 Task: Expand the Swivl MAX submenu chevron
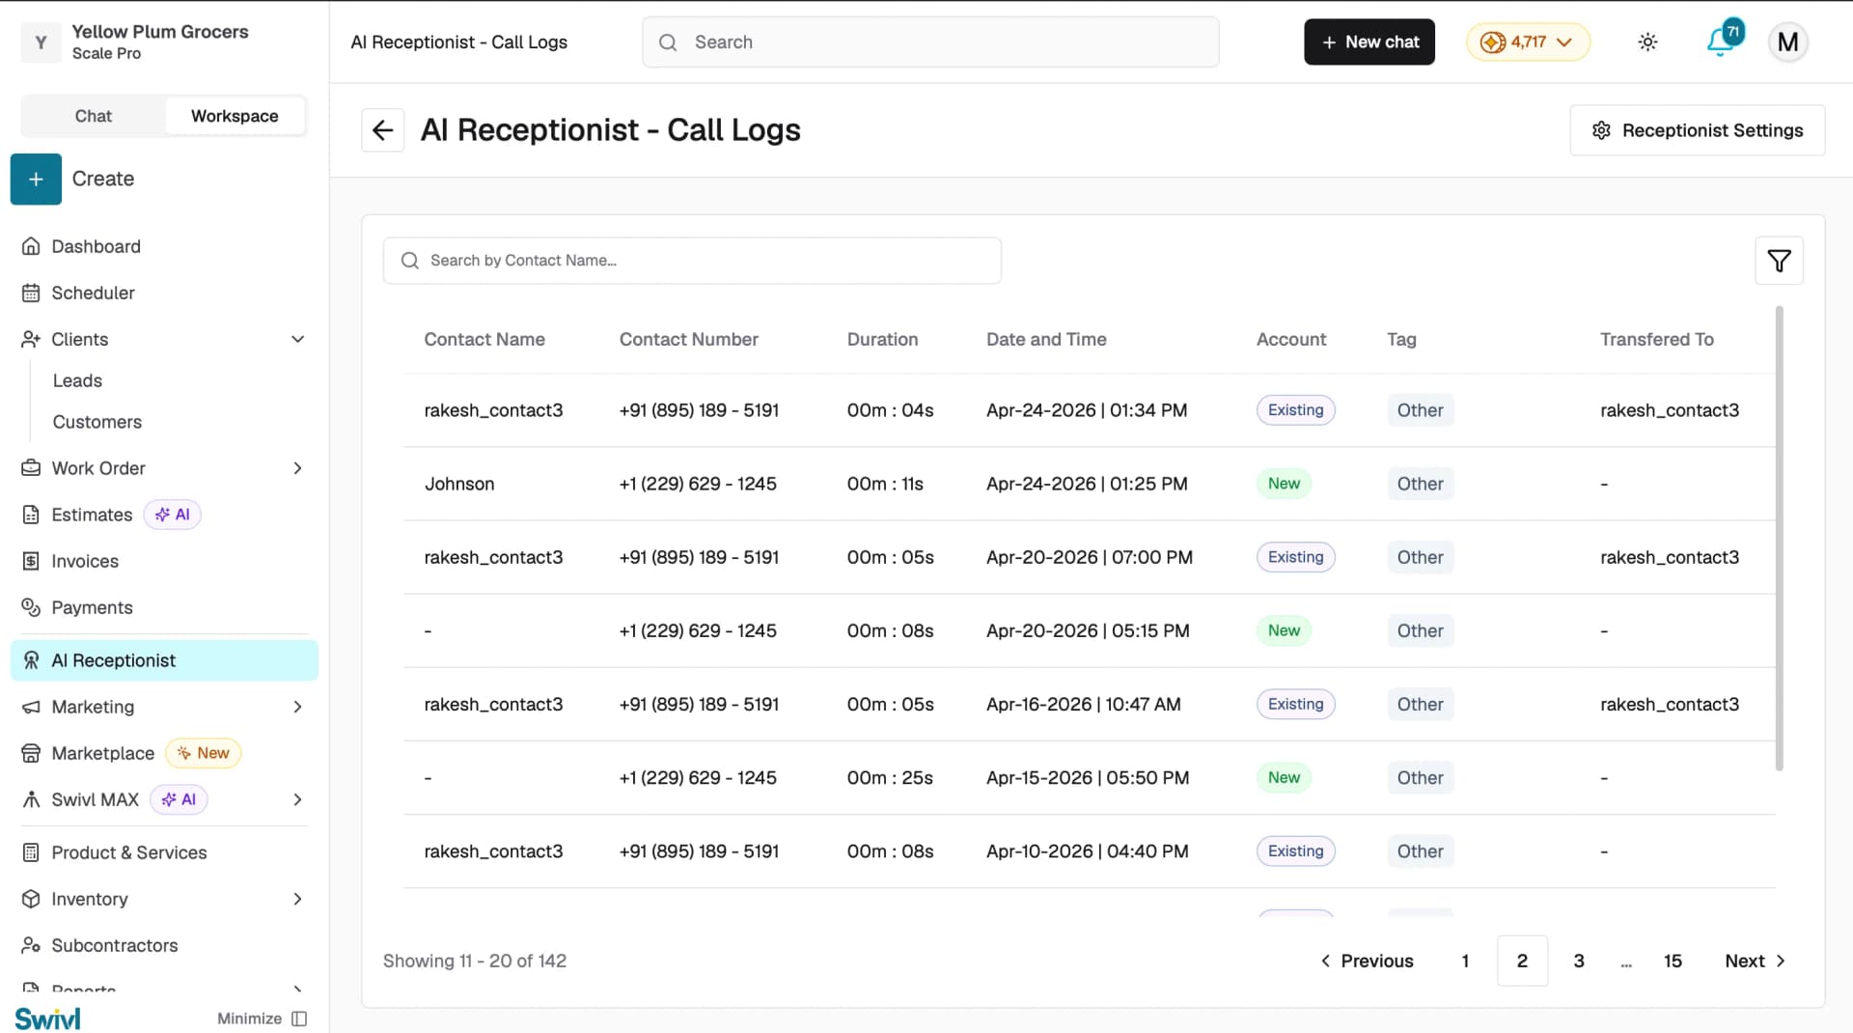[297, 799]
